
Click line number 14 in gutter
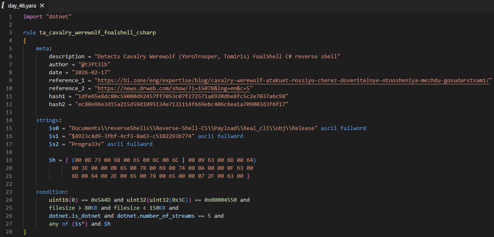coord(9,120)
